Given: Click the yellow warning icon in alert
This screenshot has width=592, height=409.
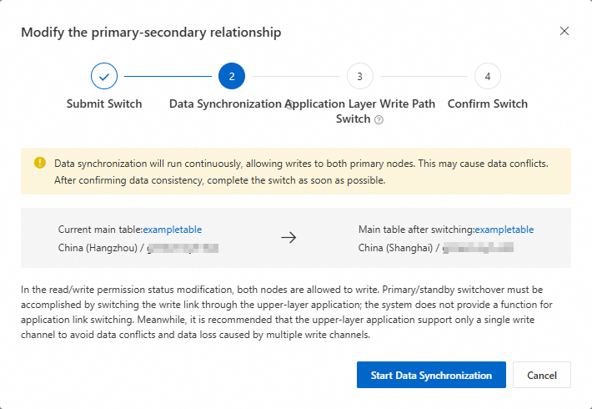Looking at the screenshot, I should (40, 164).
